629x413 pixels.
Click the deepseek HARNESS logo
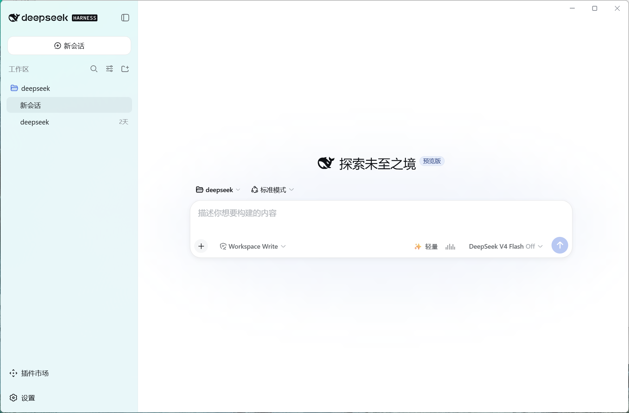[x=53, y=18]
